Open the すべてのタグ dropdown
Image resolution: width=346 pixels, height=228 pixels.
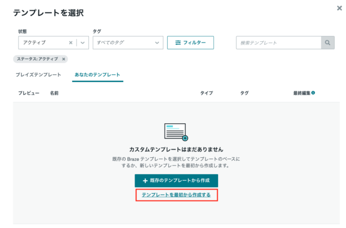pyautogui.click(x=127, y=43)
